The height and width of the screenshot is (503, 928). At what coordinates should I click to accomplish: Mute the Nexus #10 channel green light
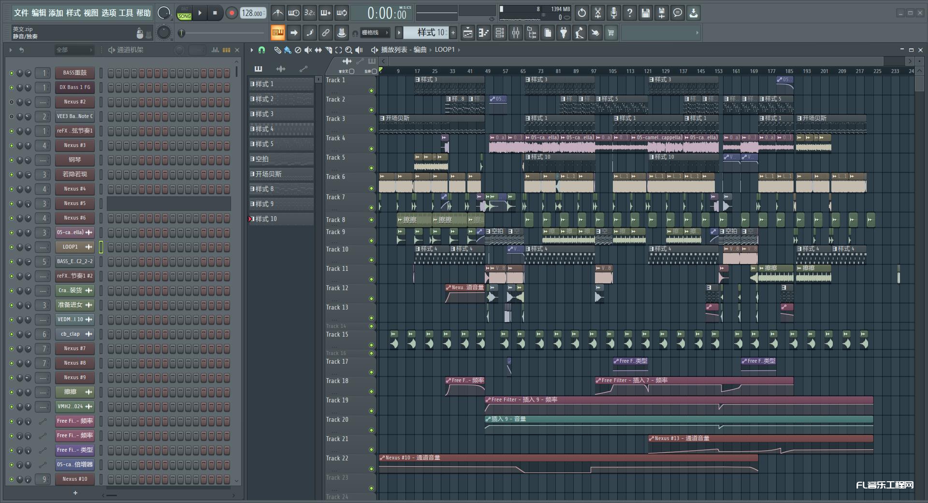point(12,479)
